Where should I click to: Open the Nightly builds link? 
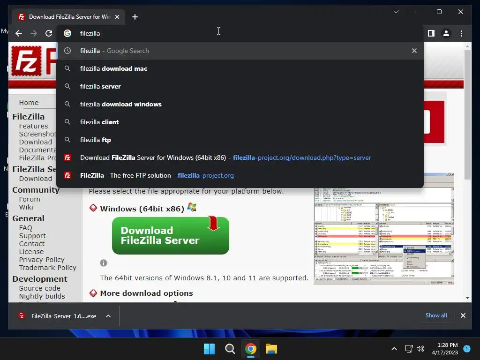(42, 296)
